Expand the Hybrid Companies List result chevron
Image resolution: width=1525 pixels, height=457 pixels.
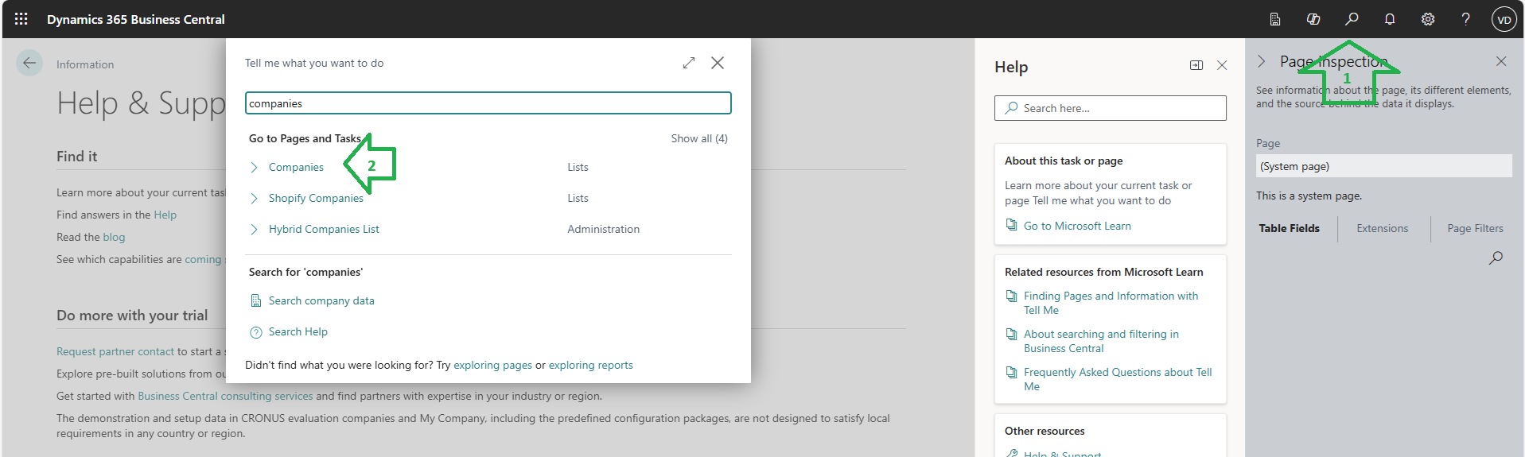point(254,229)
